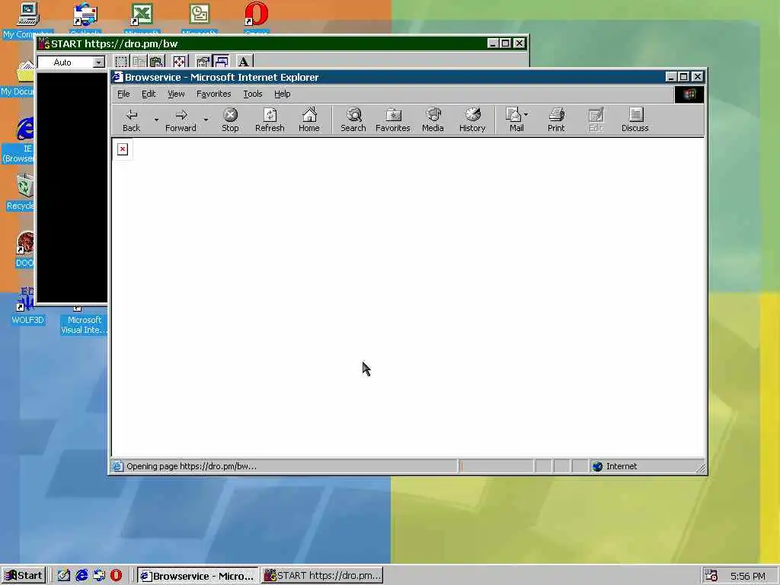The image size is (780, 585).
Task: Open the Edit menu
Action: 149,94
